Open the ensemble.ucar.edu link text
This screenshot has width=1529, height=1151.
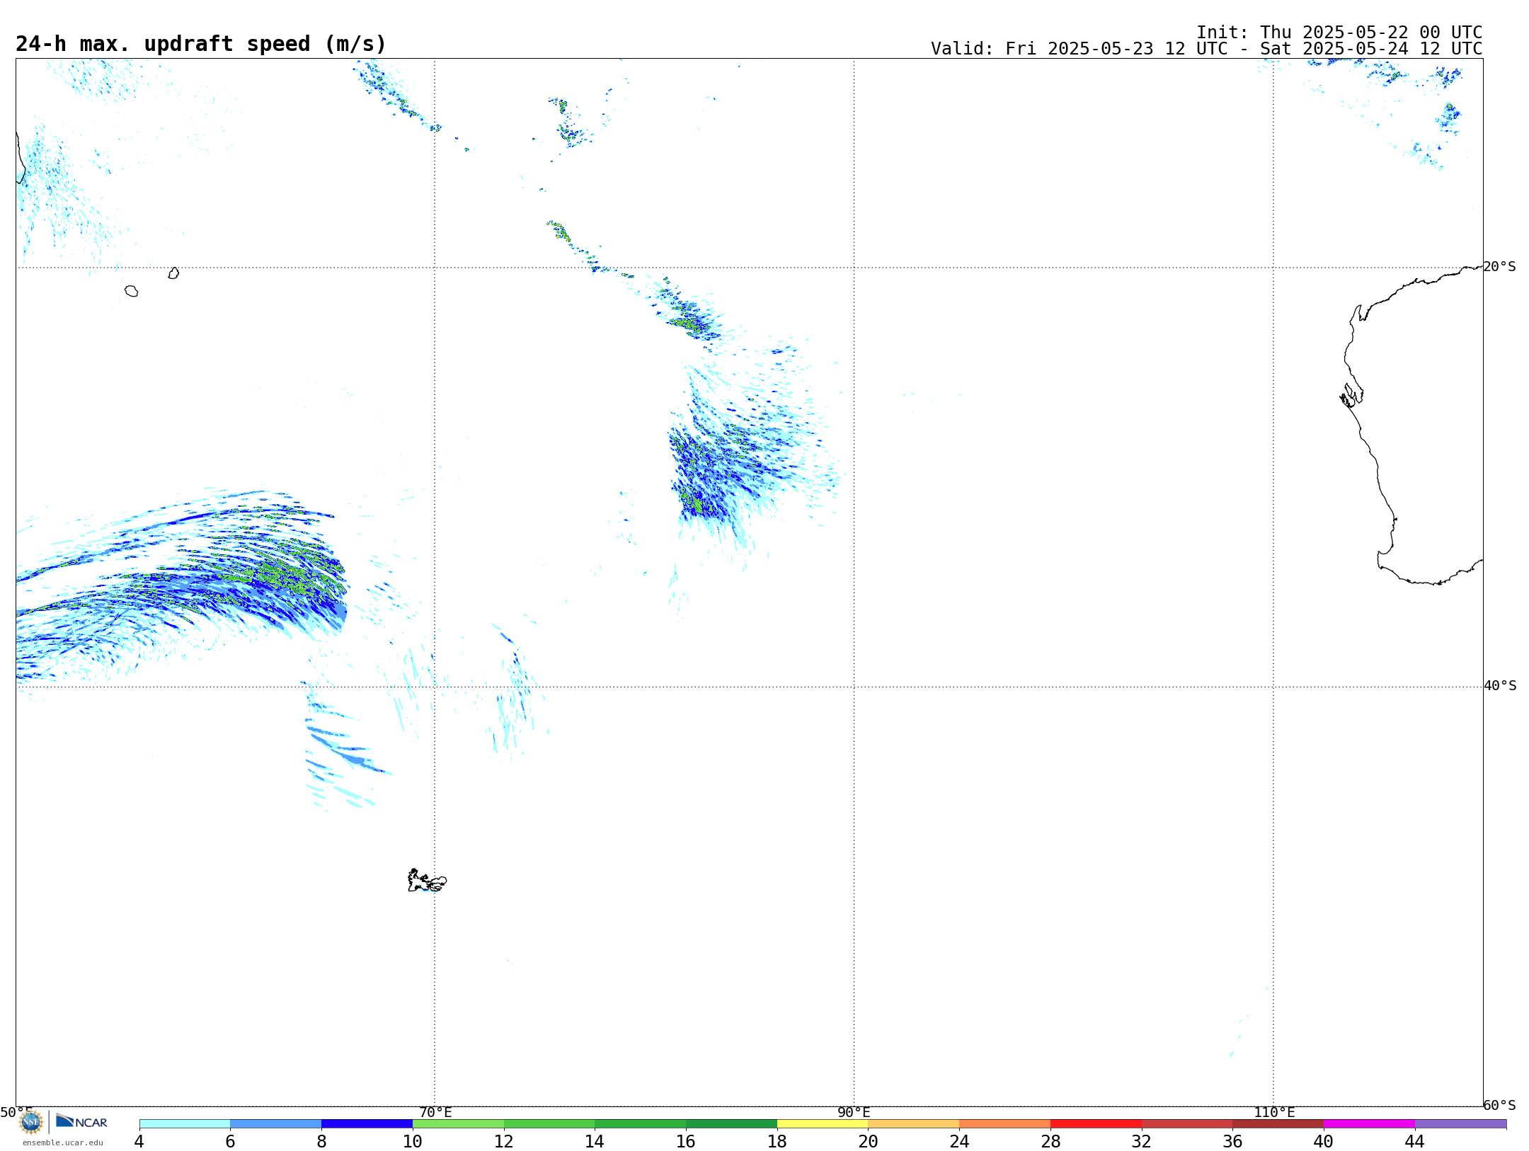coord(63,1143)
